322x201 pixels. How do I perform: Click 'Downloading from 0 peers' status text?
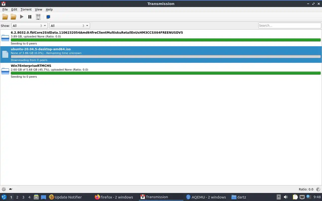coord(29,60)
